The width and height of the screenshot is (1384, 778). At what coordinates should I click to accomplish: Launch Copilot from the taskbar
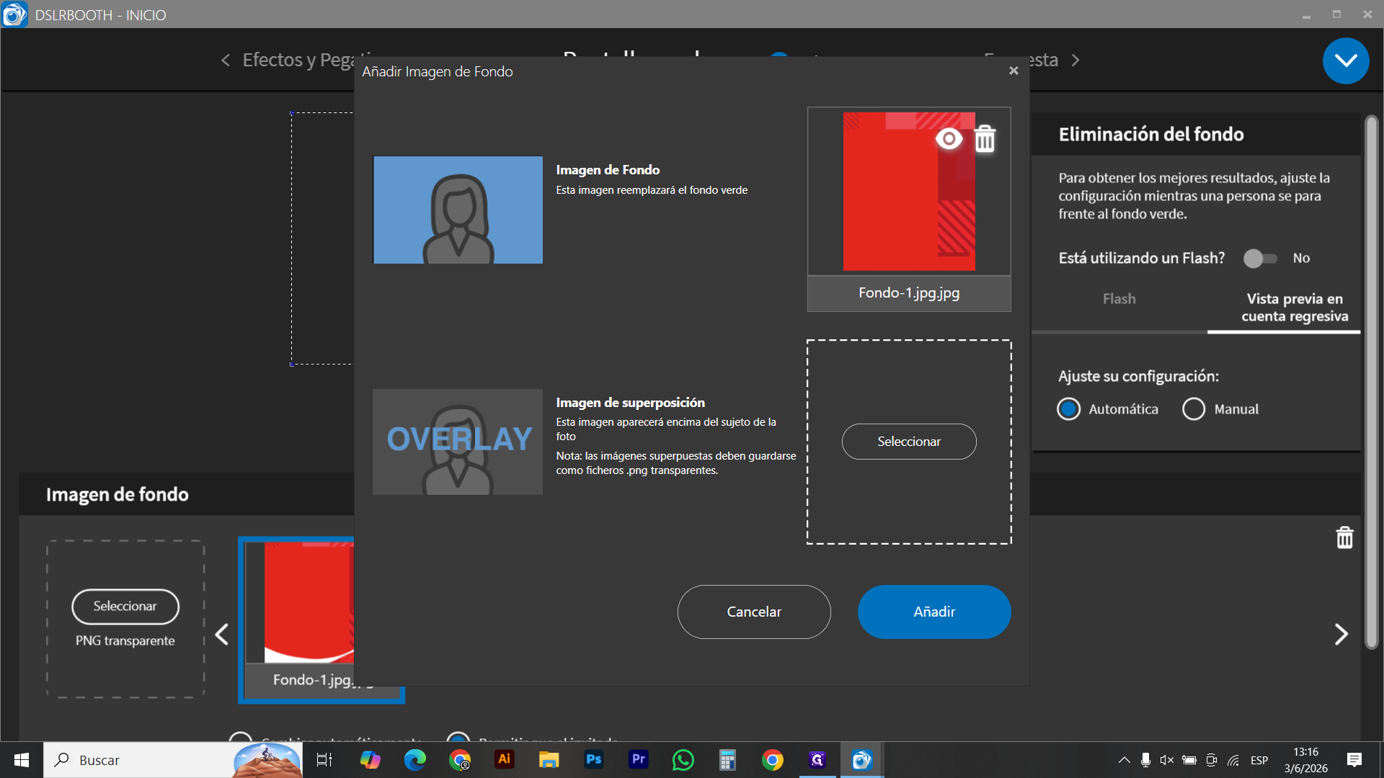click(370, 760)
